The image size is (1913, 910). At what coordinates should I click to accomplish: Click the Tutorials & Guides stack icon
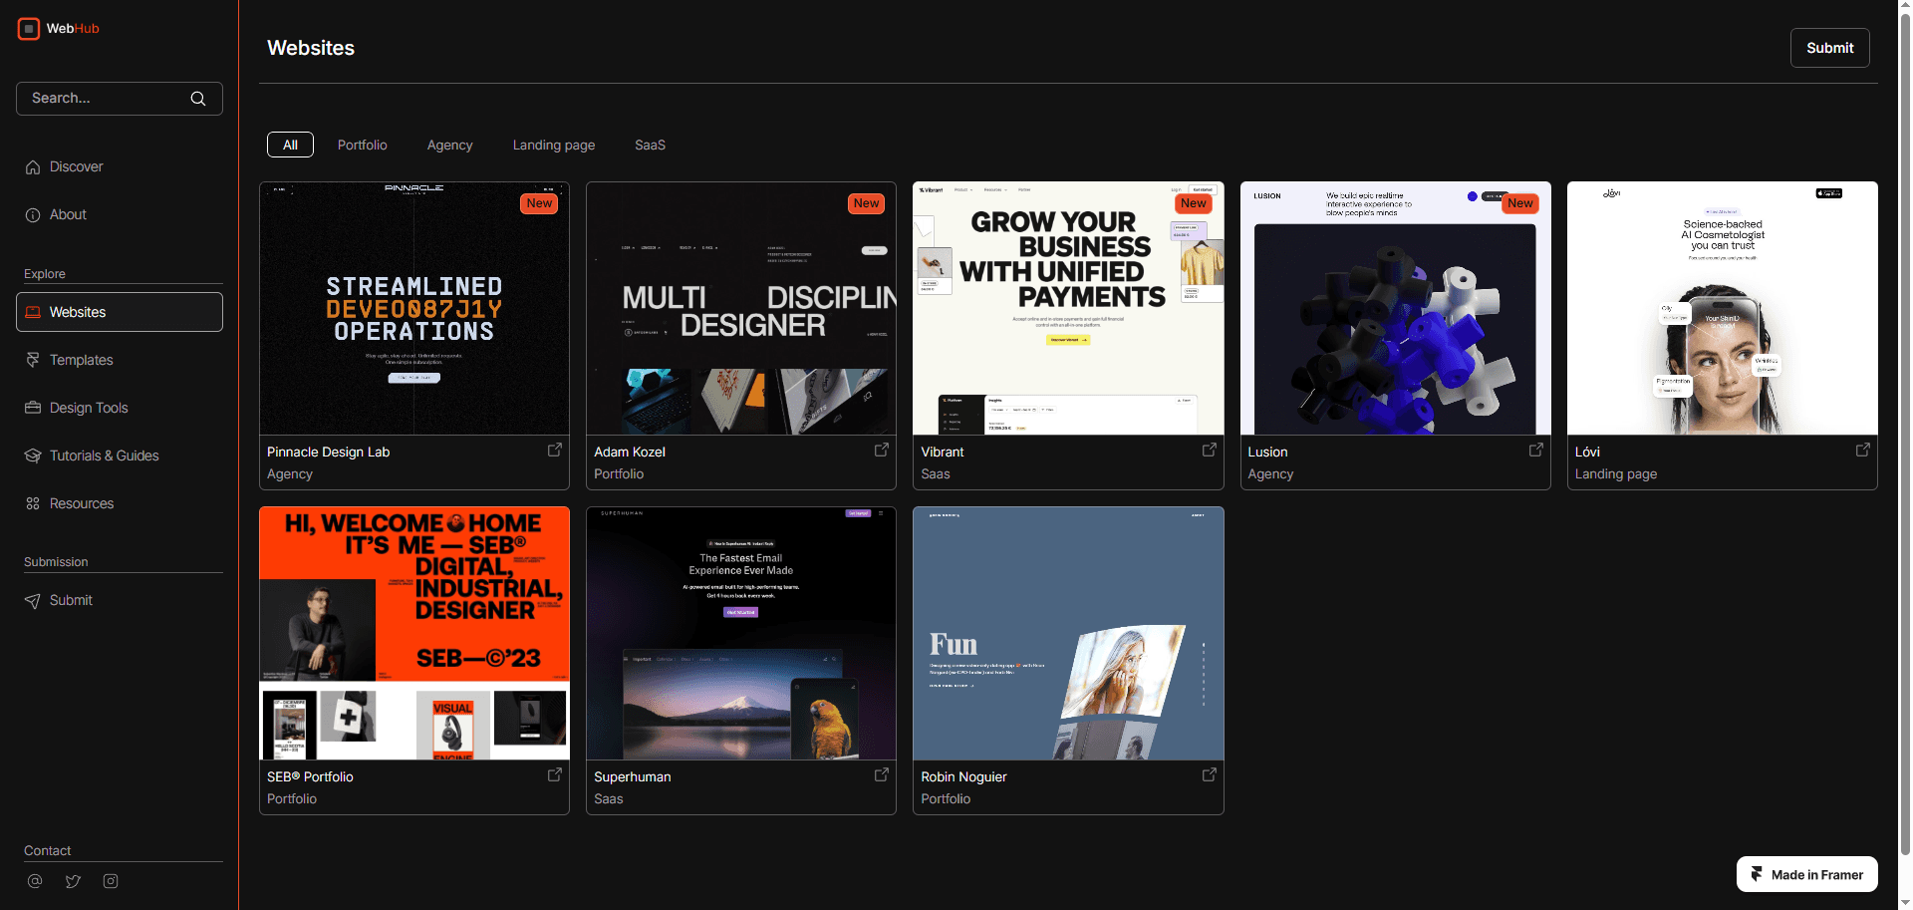(33, 455)
